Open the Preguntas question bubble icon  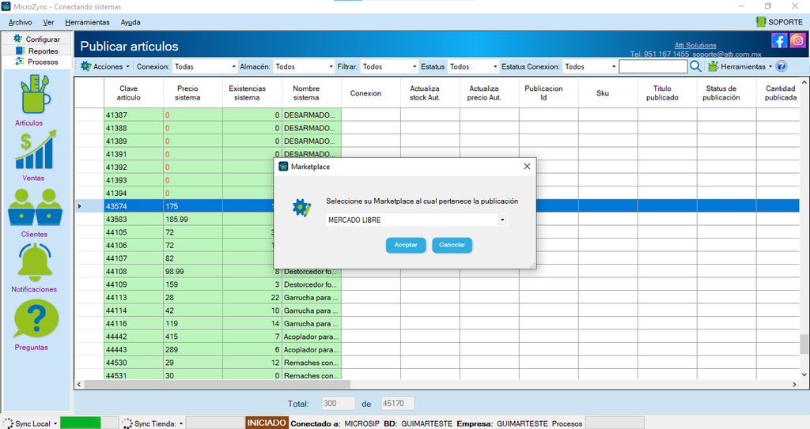click(x=36, y=319)
